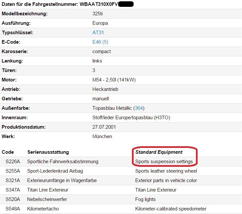
Task: Select 'Sports suspension settings' translation
Action: (x=164, y=162)
